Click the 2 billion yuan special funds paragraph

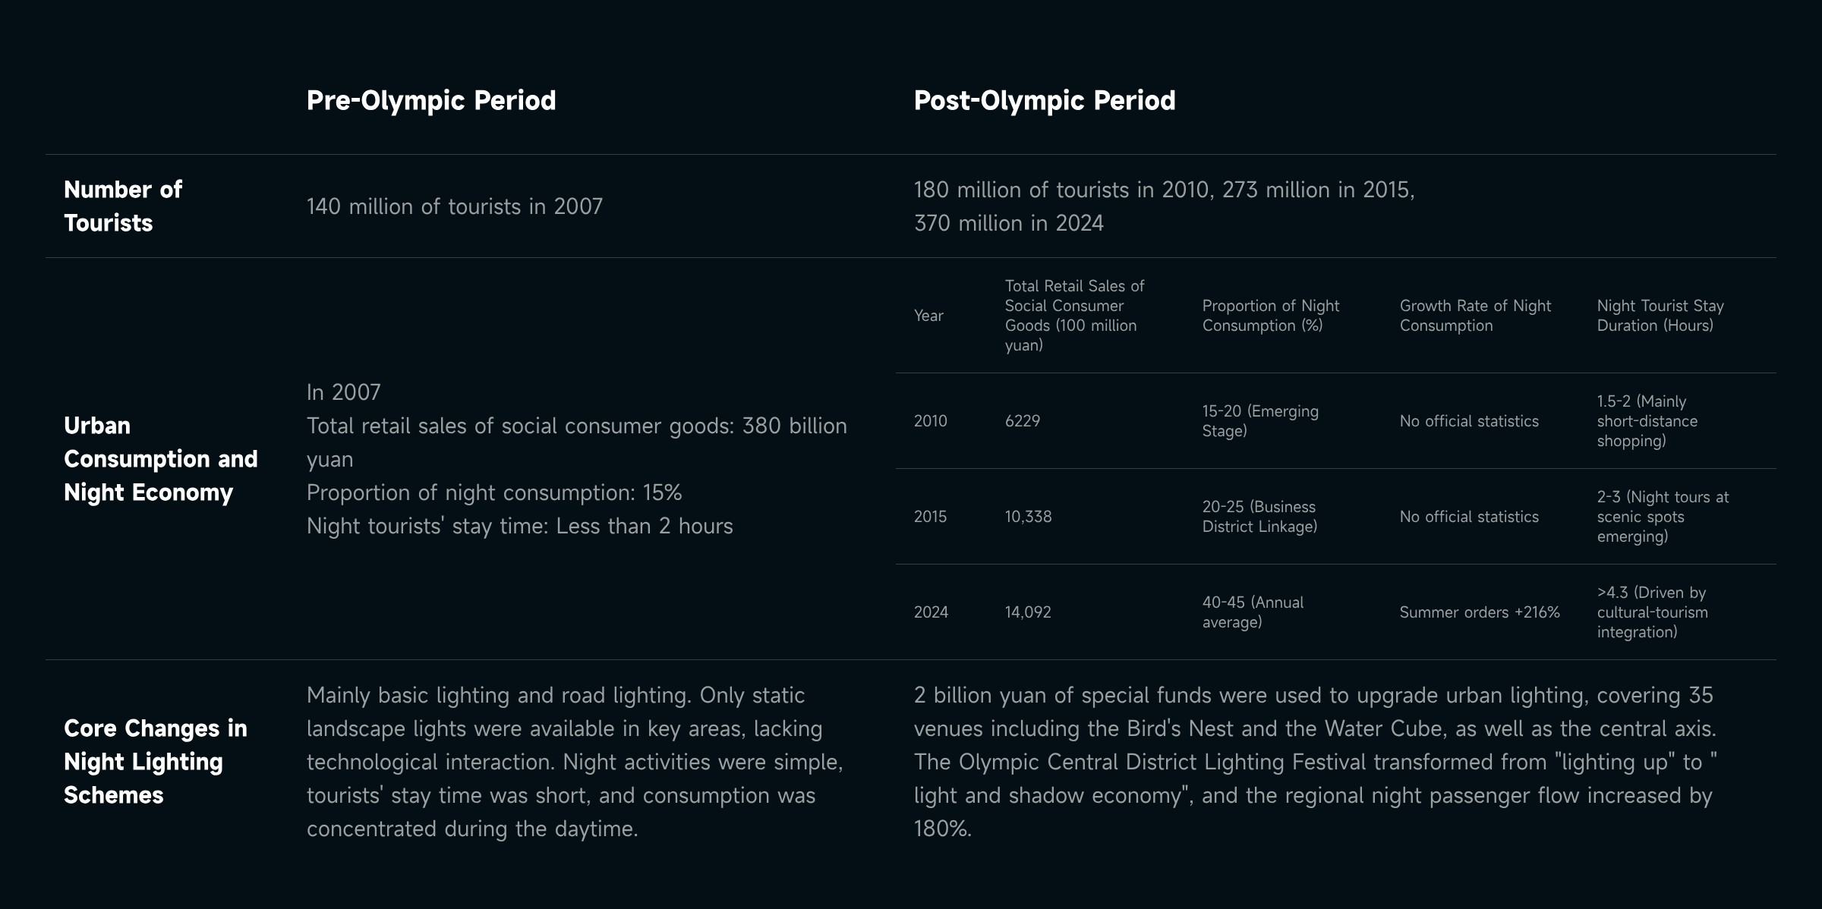(1313, 761)
